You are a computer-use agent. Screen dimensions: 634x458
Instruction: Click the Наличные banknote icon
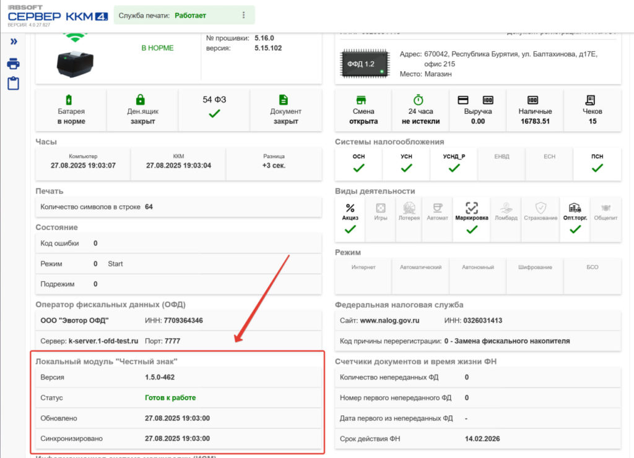pyautogui.click(x=533, y=100)
